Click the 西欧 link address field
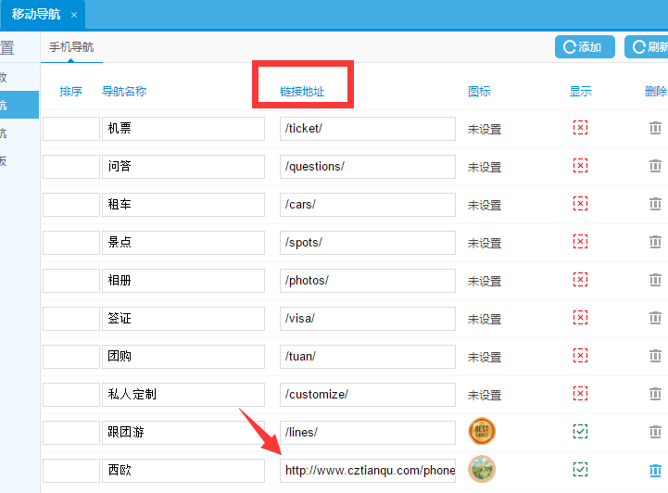668x493 pixels. click(x=368, y=470)
